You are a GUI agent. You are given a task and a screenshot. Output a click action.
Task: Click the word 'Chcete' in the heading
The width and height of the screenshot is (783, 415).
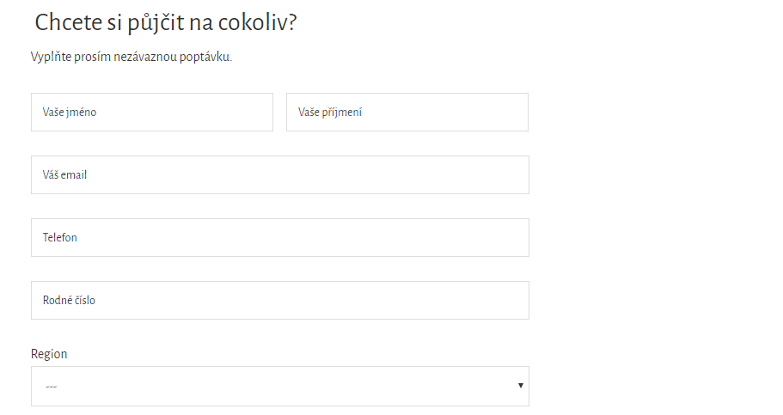click(x=69, y=23)
